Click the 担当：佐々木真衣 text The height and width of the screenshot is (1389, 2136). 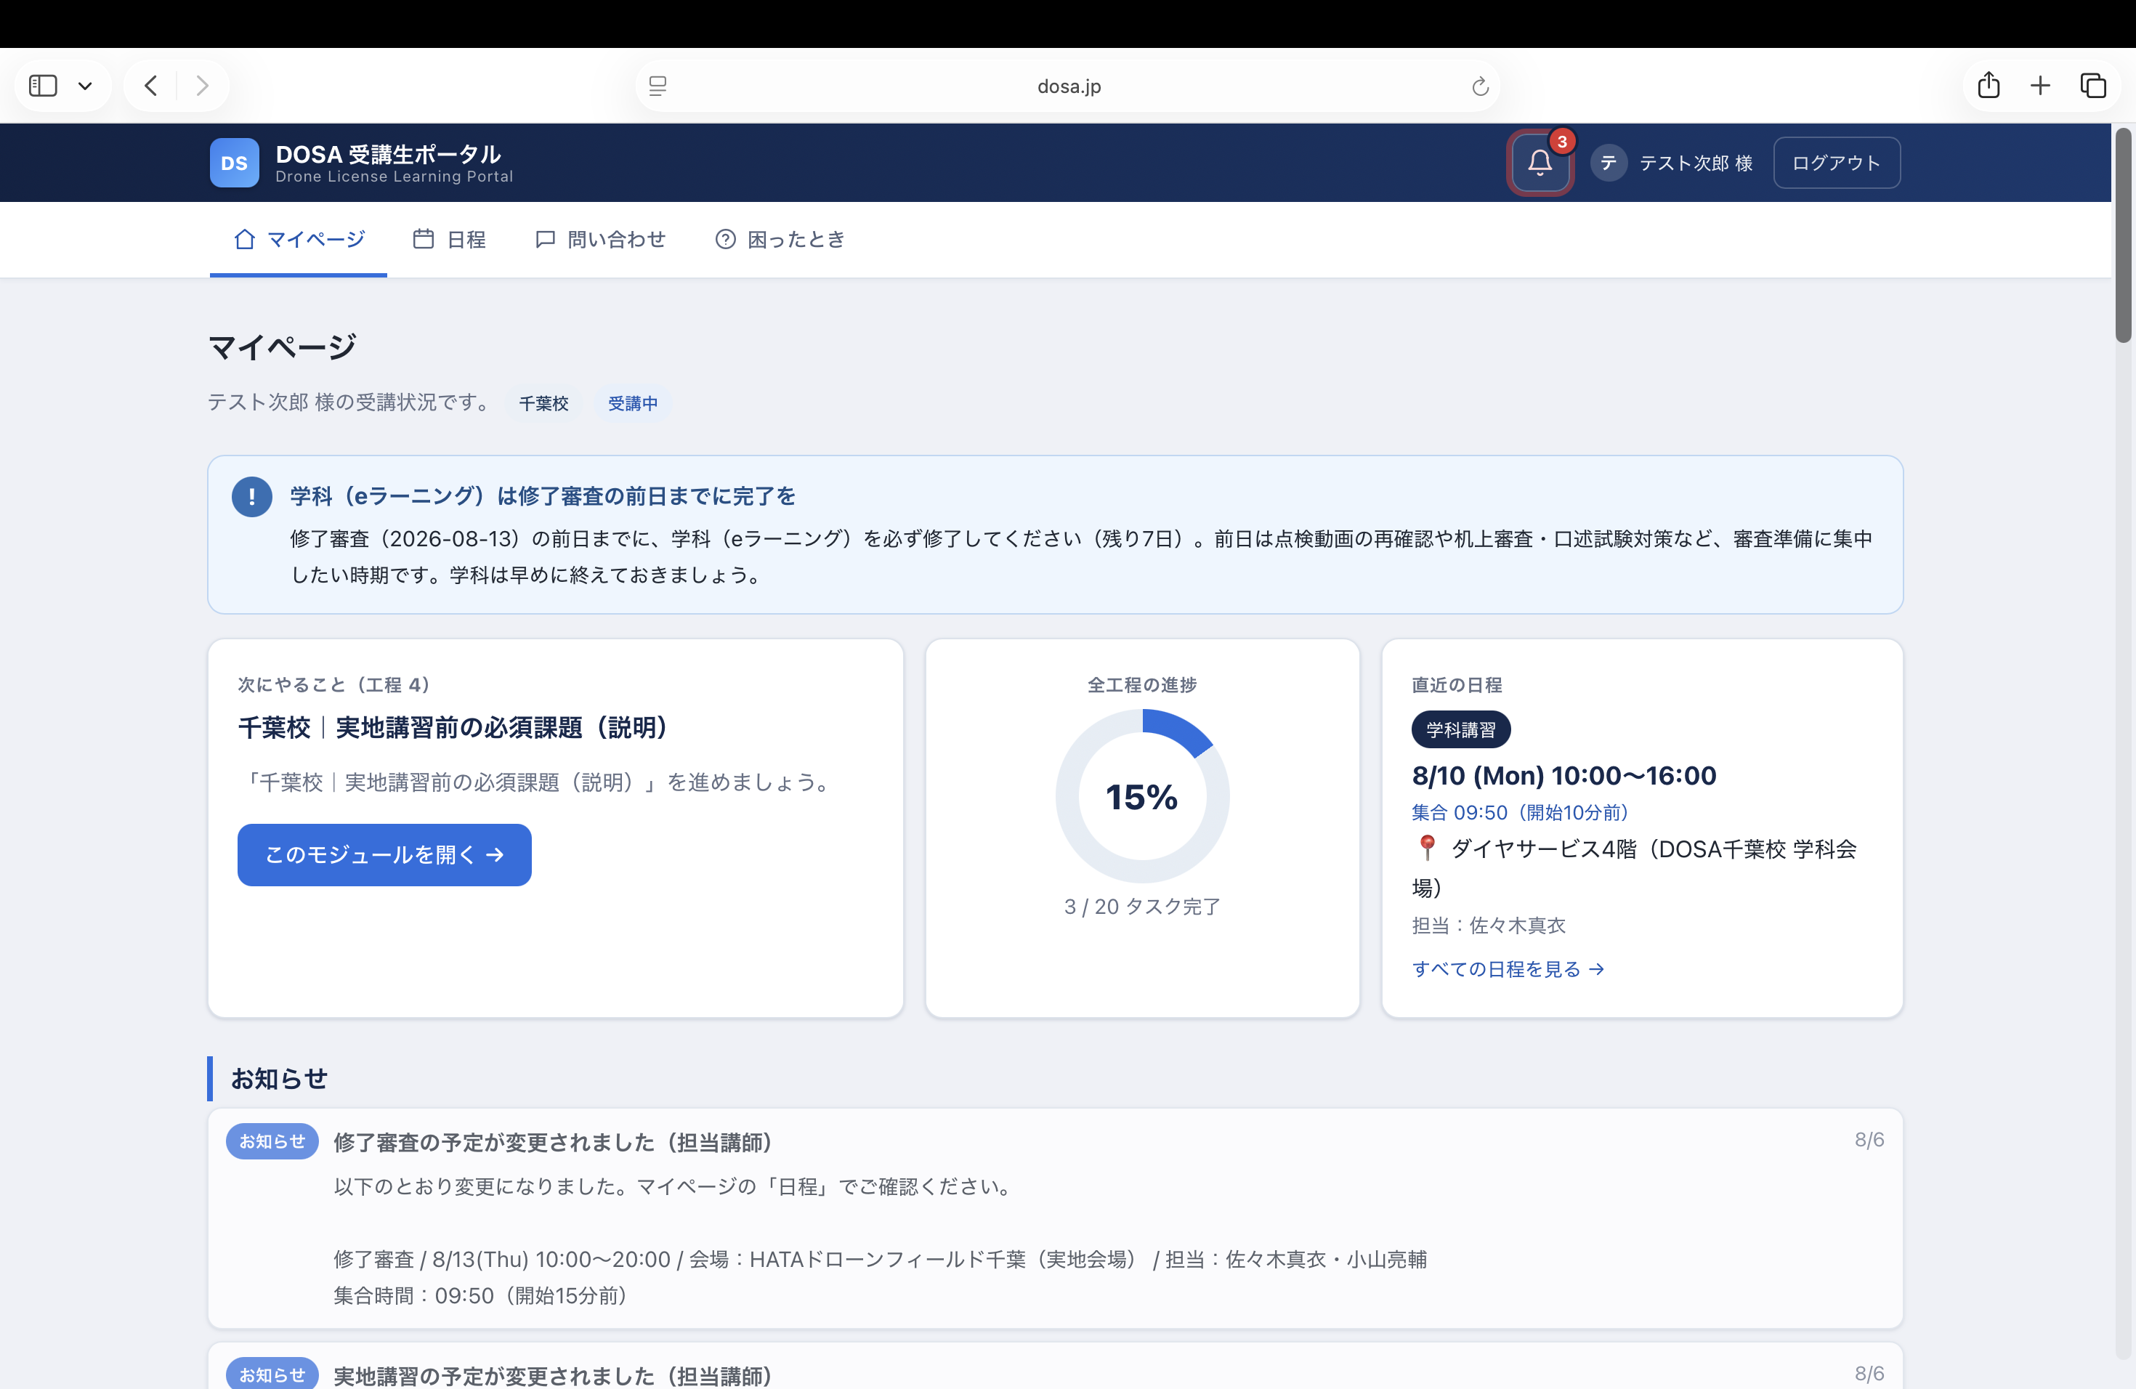pyautogui.click(x=1488, y=925)
